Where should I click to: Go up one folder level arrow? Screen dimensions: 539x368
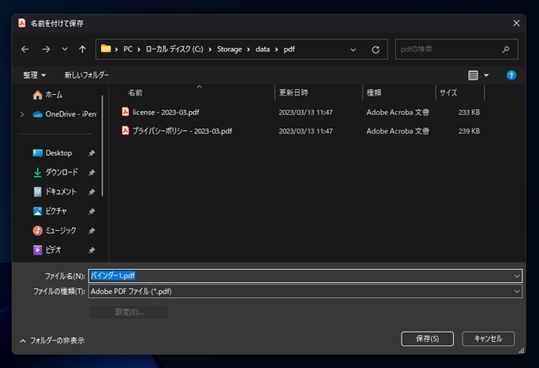pyautogui.click(x=83, y=50)
